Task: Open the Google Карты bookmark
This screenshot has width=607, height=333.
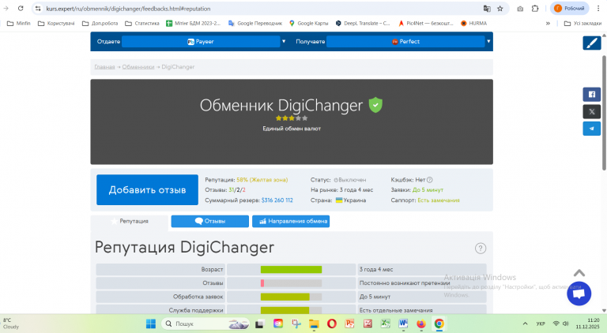Action: click(308, 23)
